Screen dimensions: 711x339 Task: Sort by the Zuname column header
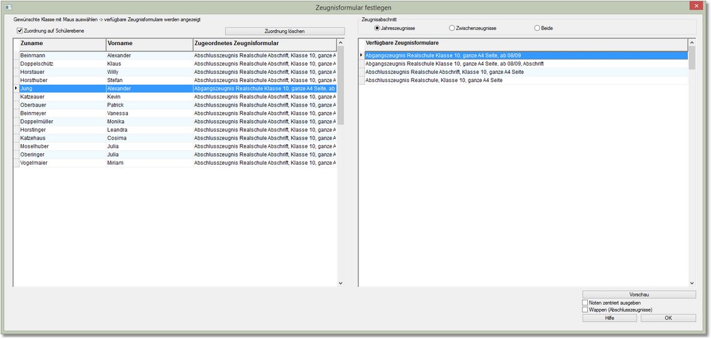pyautogui.click(x=60, y=44)
